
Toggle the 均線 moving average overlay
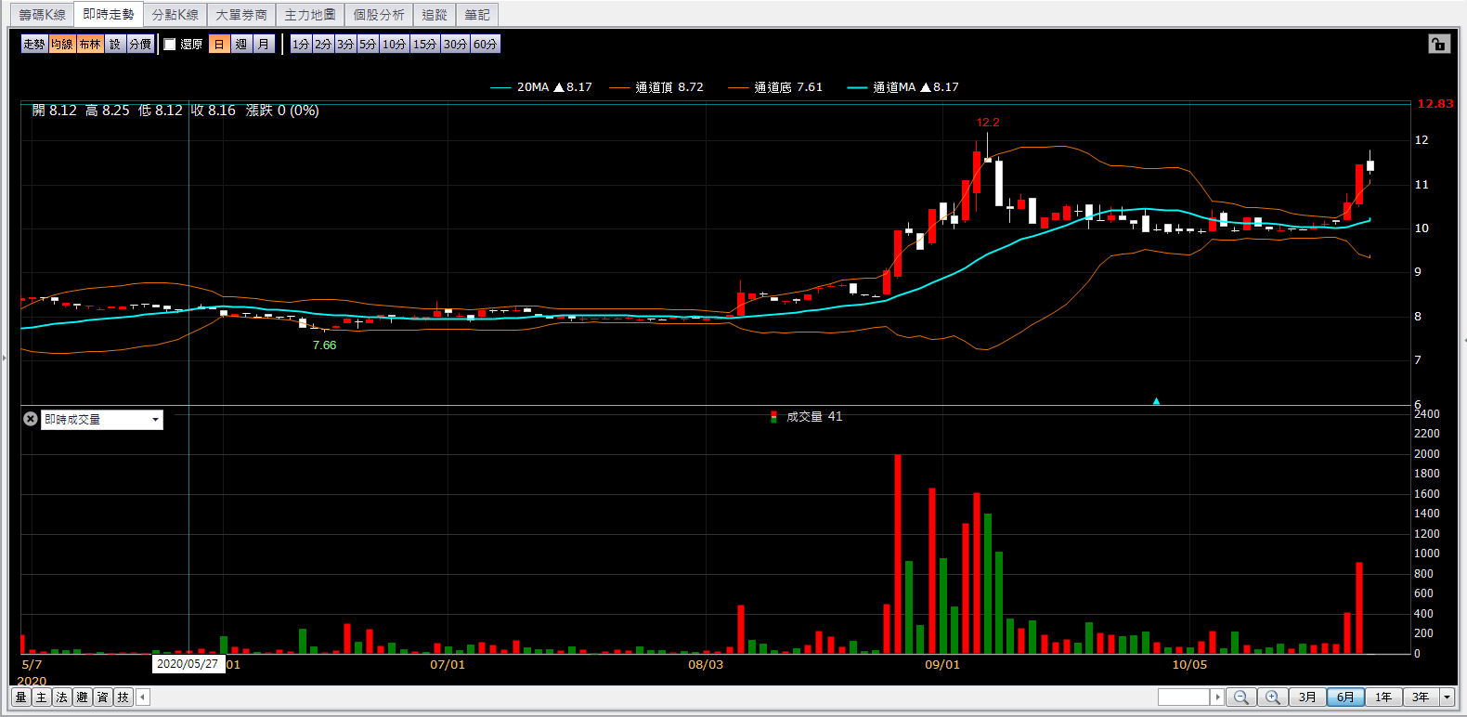tap(62, 44)
